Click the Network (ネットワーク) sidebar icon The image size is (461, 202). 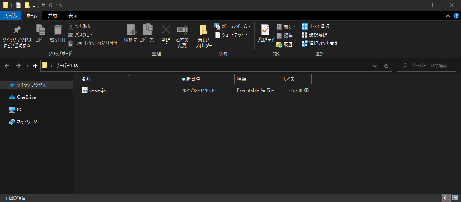pos(12,122)
